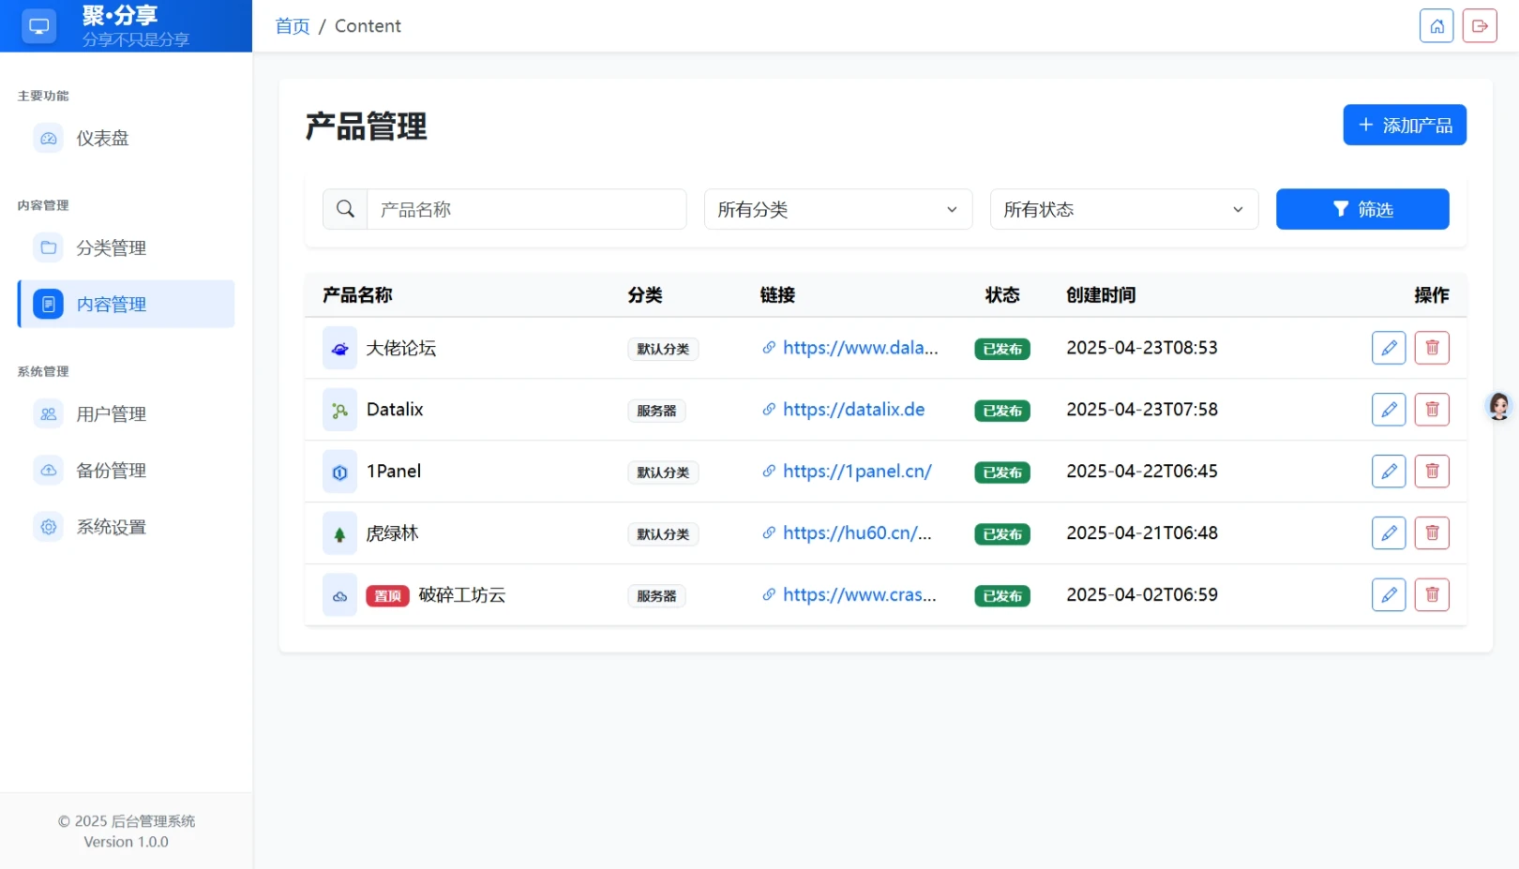Screen dimensions: 1519x869
Task: Open the datalix.de link
Action: point(852,410)
